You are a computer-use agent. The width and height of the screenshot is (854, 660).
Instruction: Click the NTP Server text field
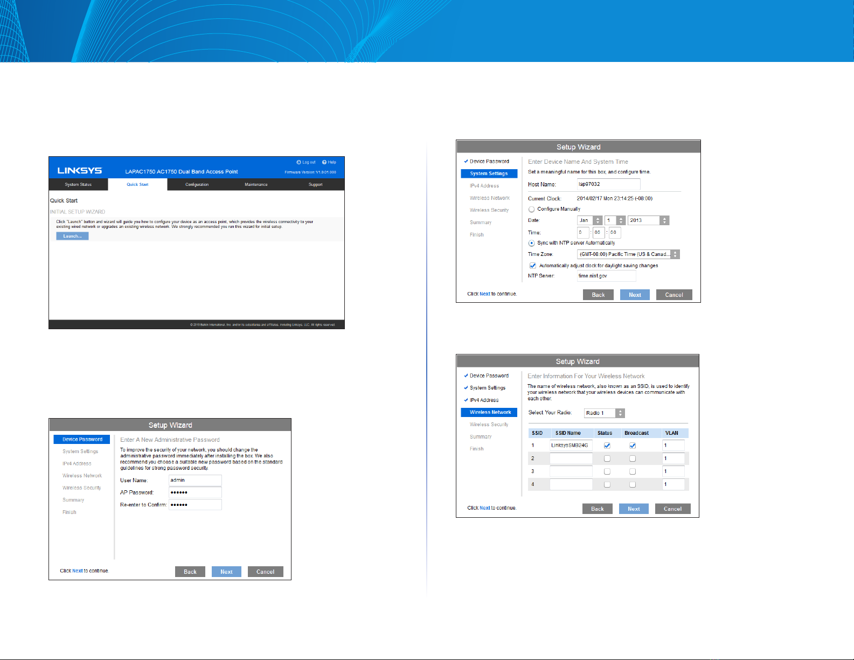[x=606, y=276]
